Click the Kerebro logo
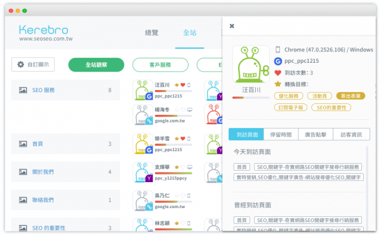This screenshot has height=236, width=381. (x=44, y=30)
